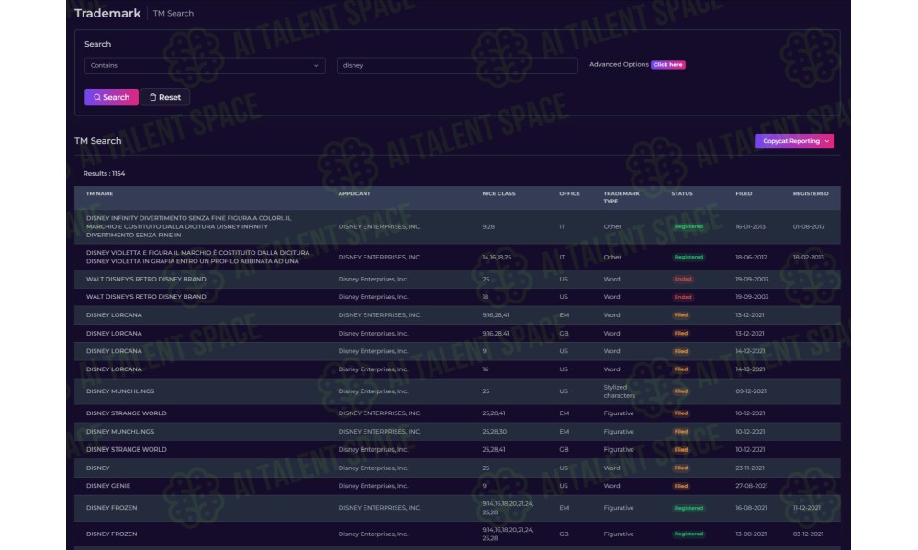This screenshot has height=550, width=918.
Task: Click Filed badge on DISNEY GENIE row
Action: click(x=681, y=486)
